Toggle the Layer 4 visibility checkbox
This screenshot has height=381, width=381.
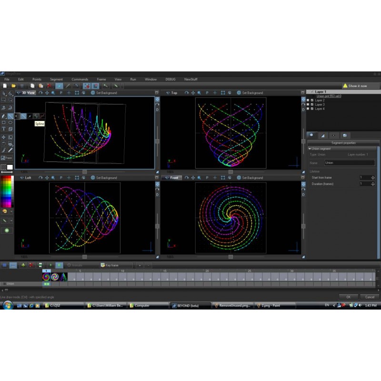[x=312, y=109]
